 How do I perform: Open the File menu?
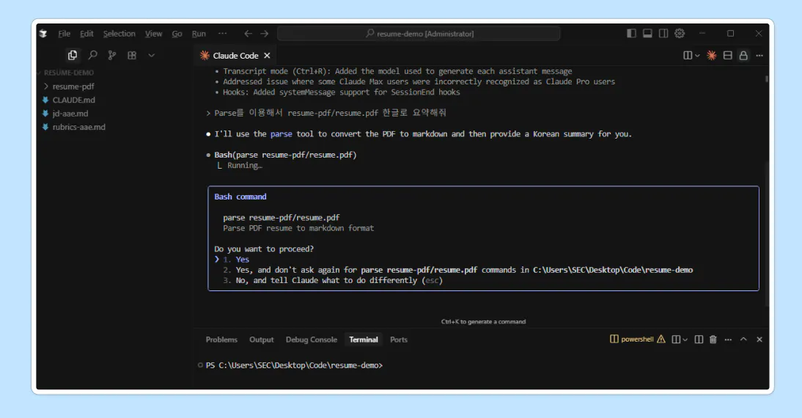pyautogui.click(x=65, y=34)
